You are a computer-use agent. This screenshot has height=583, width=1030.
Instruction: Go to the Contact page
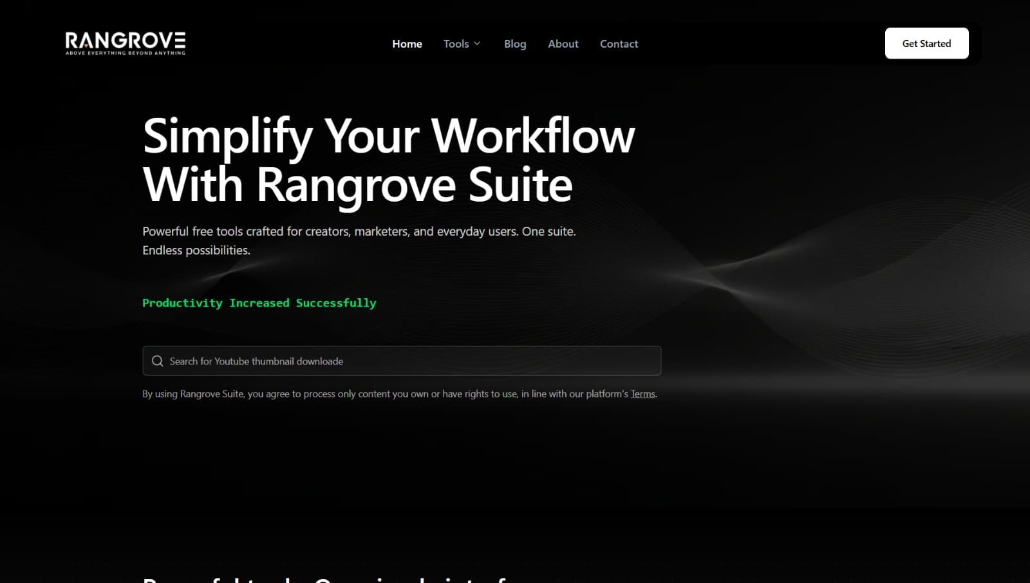pyautogui.click(x=619, y=44)
